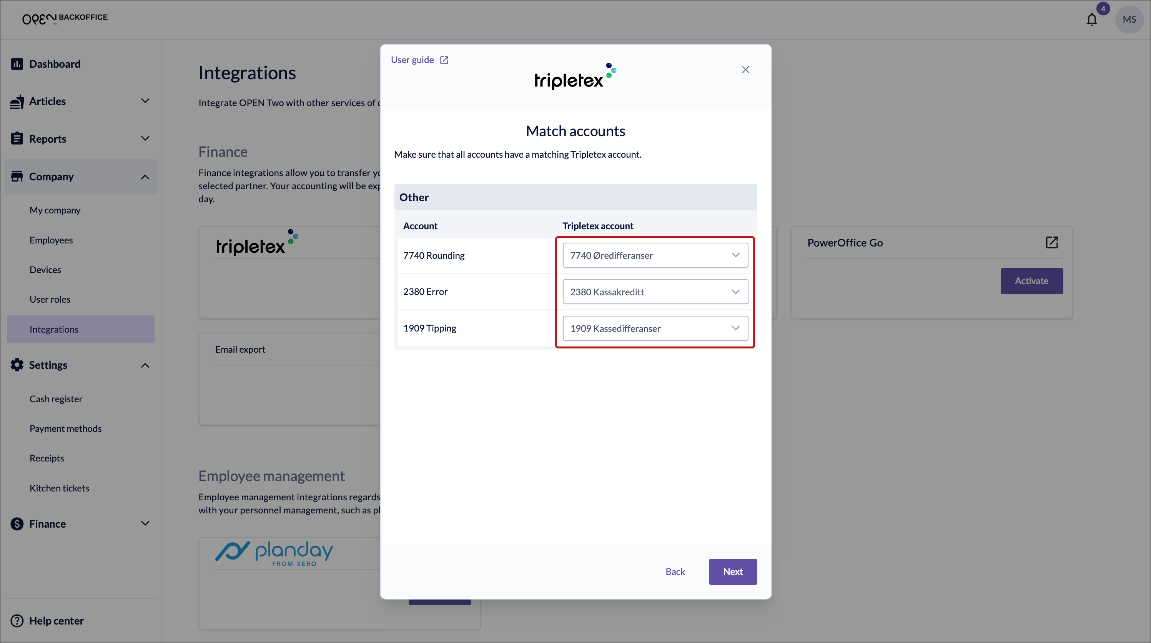This screenshot has height=643, width=1151.
Task: Click the Settings gear icon
Action: click(17, 365)
